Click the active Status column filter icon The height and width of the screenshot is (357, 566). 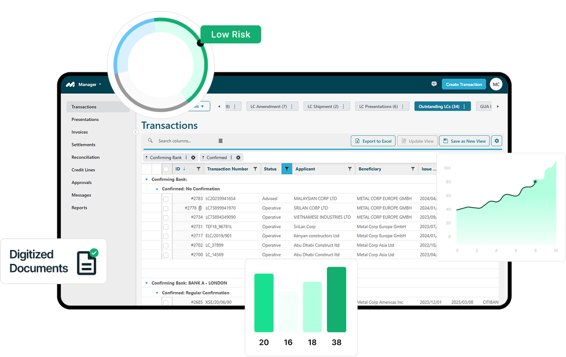pyautogui.click(x=286, y=169)
